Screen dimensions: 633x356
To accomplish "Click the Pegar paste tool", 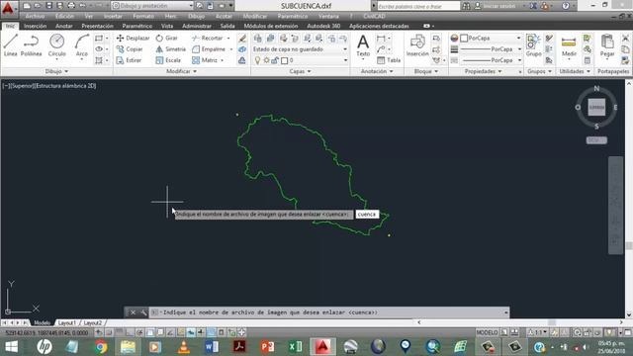I will 607,45.
